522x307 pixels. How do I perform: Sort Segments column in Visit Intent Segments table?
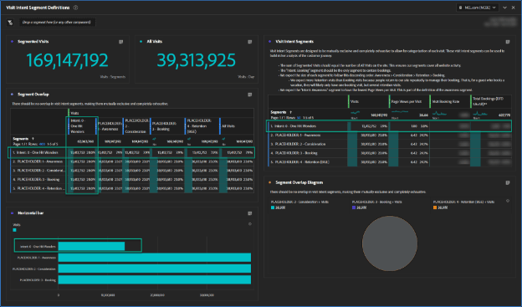click(x=290, y=112)
